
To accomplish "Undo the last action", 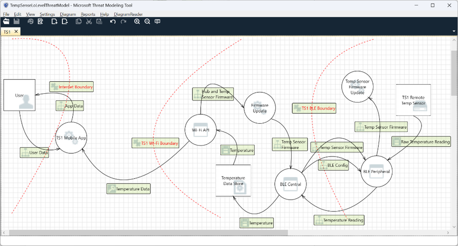I will [x=113, y=22].
